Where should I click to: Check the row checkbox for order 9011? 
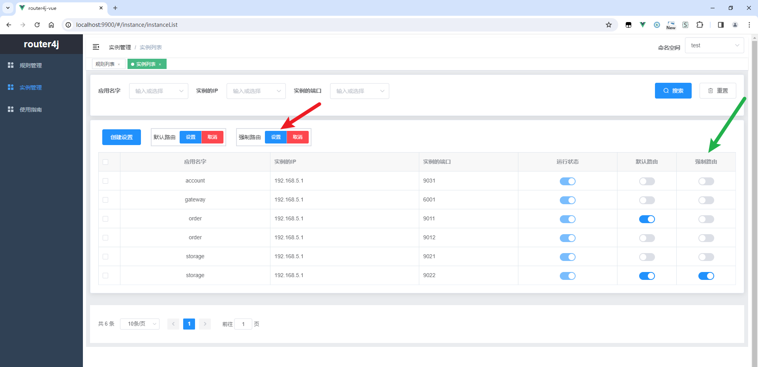[105, 219]
